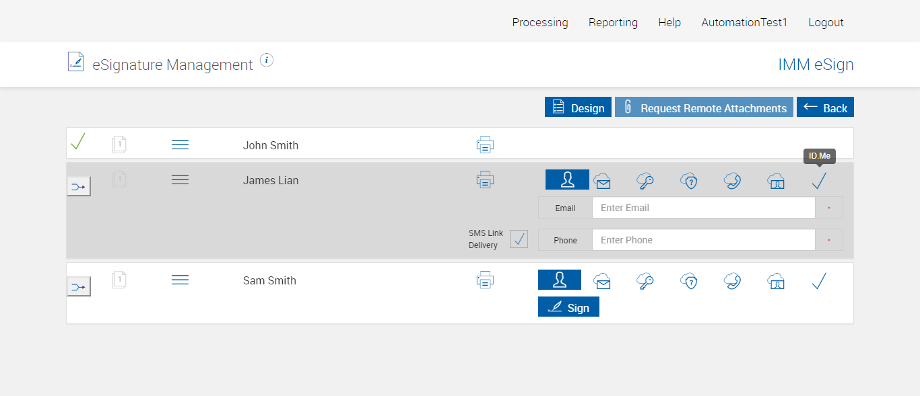
Task: Click the print icon in John Smith's row
Action: (x=485, y=145)
